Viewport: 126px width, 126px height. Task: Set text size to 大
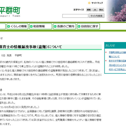click(95, 10)
